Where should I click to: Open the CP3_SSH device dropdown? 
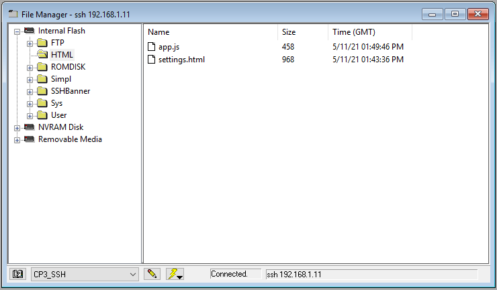[132, 274]
